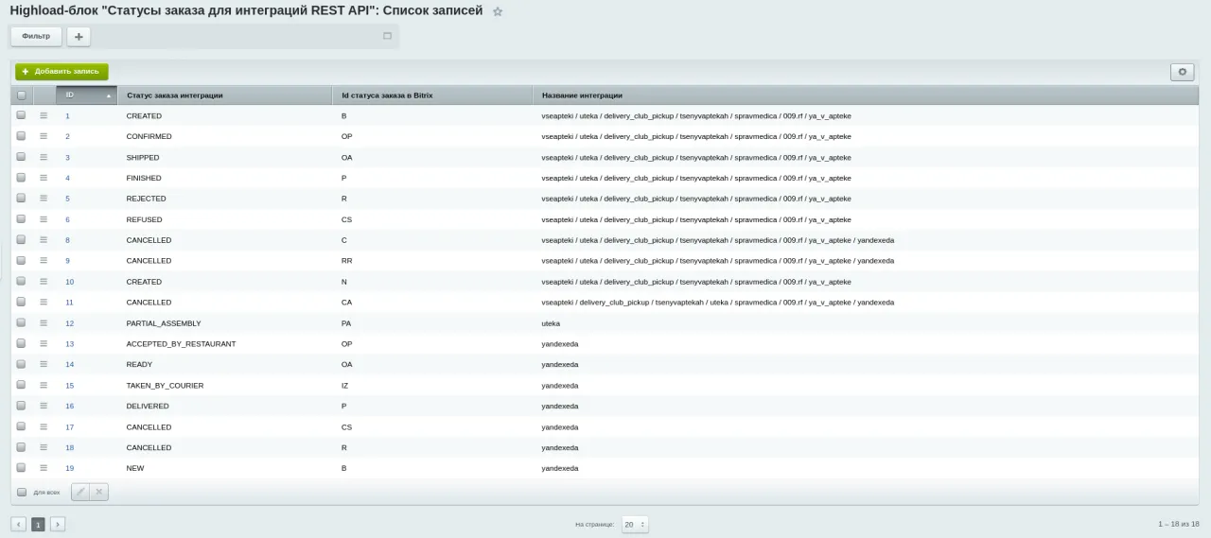Collapse the filter panel icon
1211x538 pixels.
387,36
